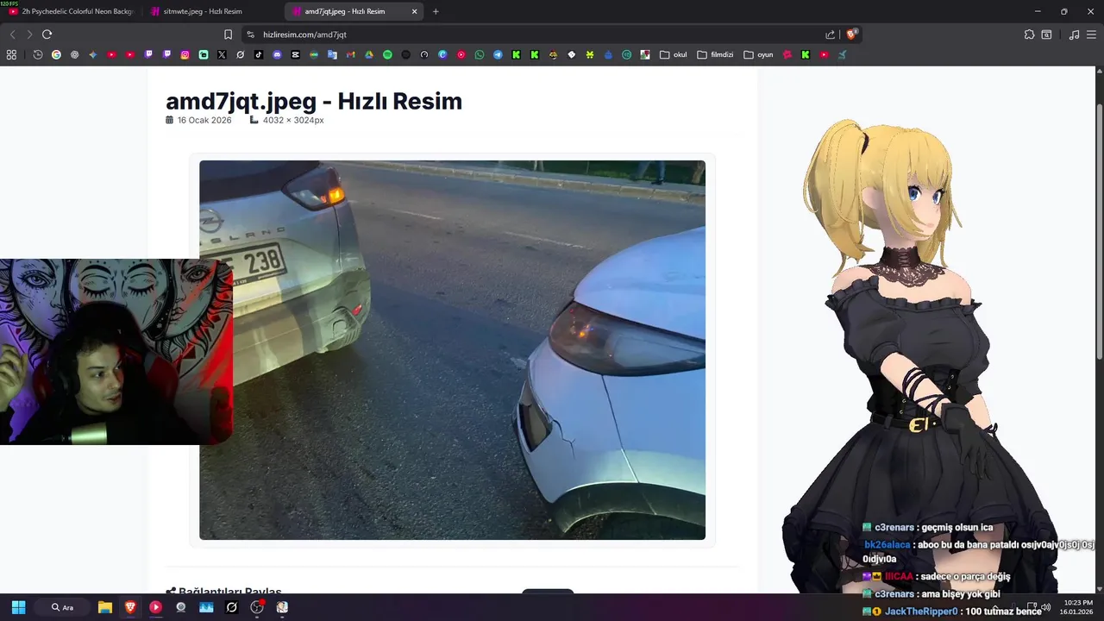The width and height of the screenshot is (1104, 621).
Task: Open the apps grid icon in bookmarks bar
Action: (11, 54)
